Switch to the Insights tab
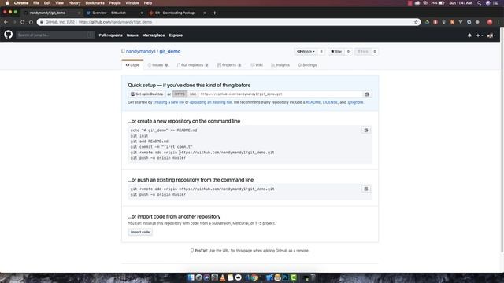Image resolution: width=504 pixels, height=283 pixels. [x=280, y=65]
